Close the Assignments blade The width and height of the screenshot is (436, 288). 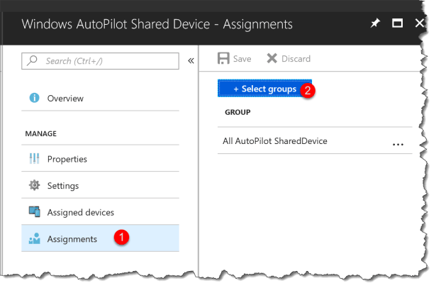[x=418, y=23]
